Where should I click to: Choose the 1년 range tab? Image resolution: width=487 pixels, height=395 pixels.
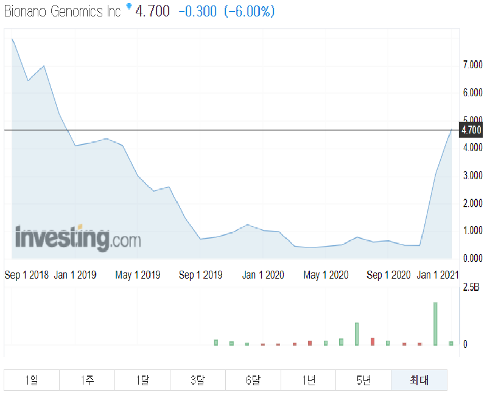[308, 380]
